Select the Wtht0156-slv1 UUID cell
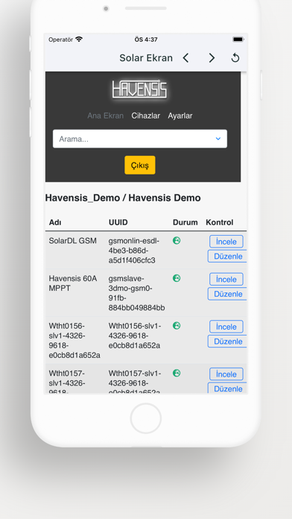The width and height of the screenshot is (292, 519). pyautogui.click(x=135, y=336)
